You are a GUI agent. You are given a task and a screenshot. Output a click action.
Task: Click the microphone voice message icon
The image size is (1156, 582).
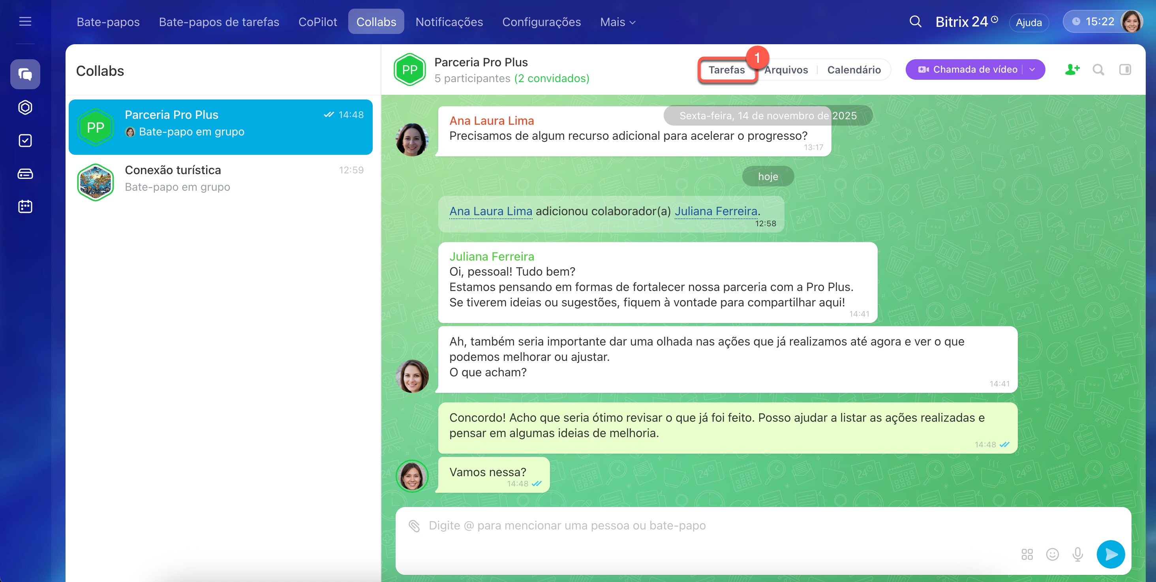point(1077,554)
